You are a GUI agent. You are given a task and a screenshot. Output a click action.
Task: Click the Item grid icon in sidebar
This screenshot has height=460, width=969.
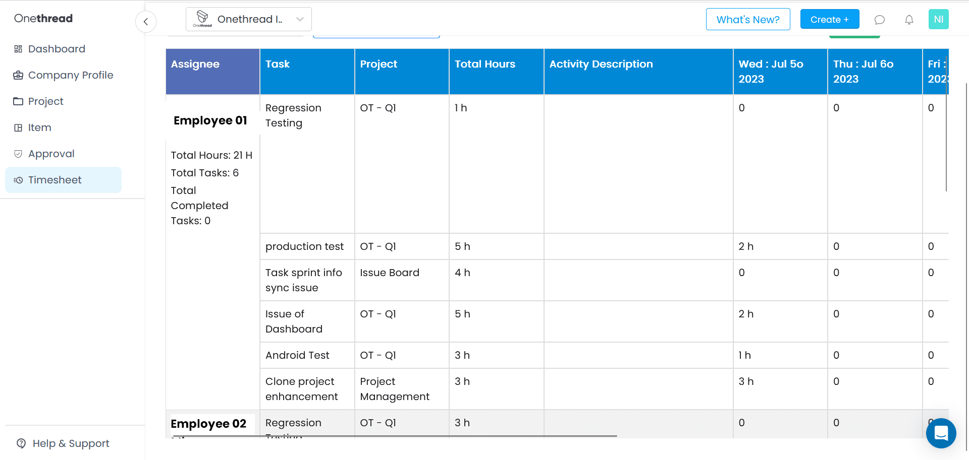[18, 127]
